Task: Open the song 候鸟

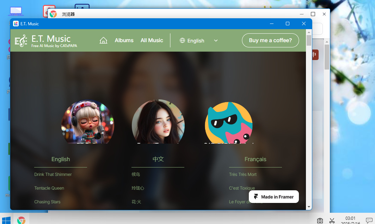Action: tap(136, 174)
